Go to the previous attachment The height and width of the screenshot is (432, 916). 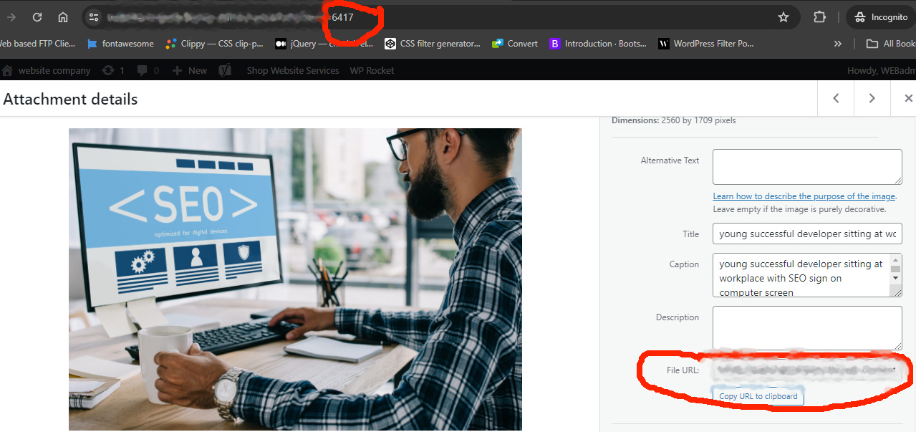coord(836,98)
